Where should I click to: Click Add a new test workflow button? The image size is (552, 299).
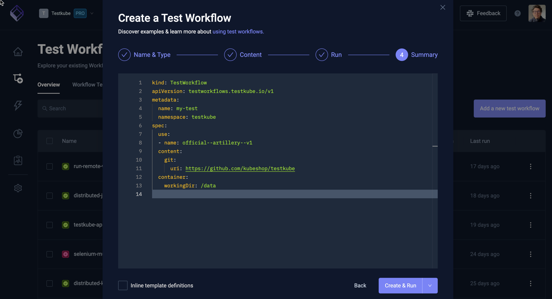(x=510, y=109)
